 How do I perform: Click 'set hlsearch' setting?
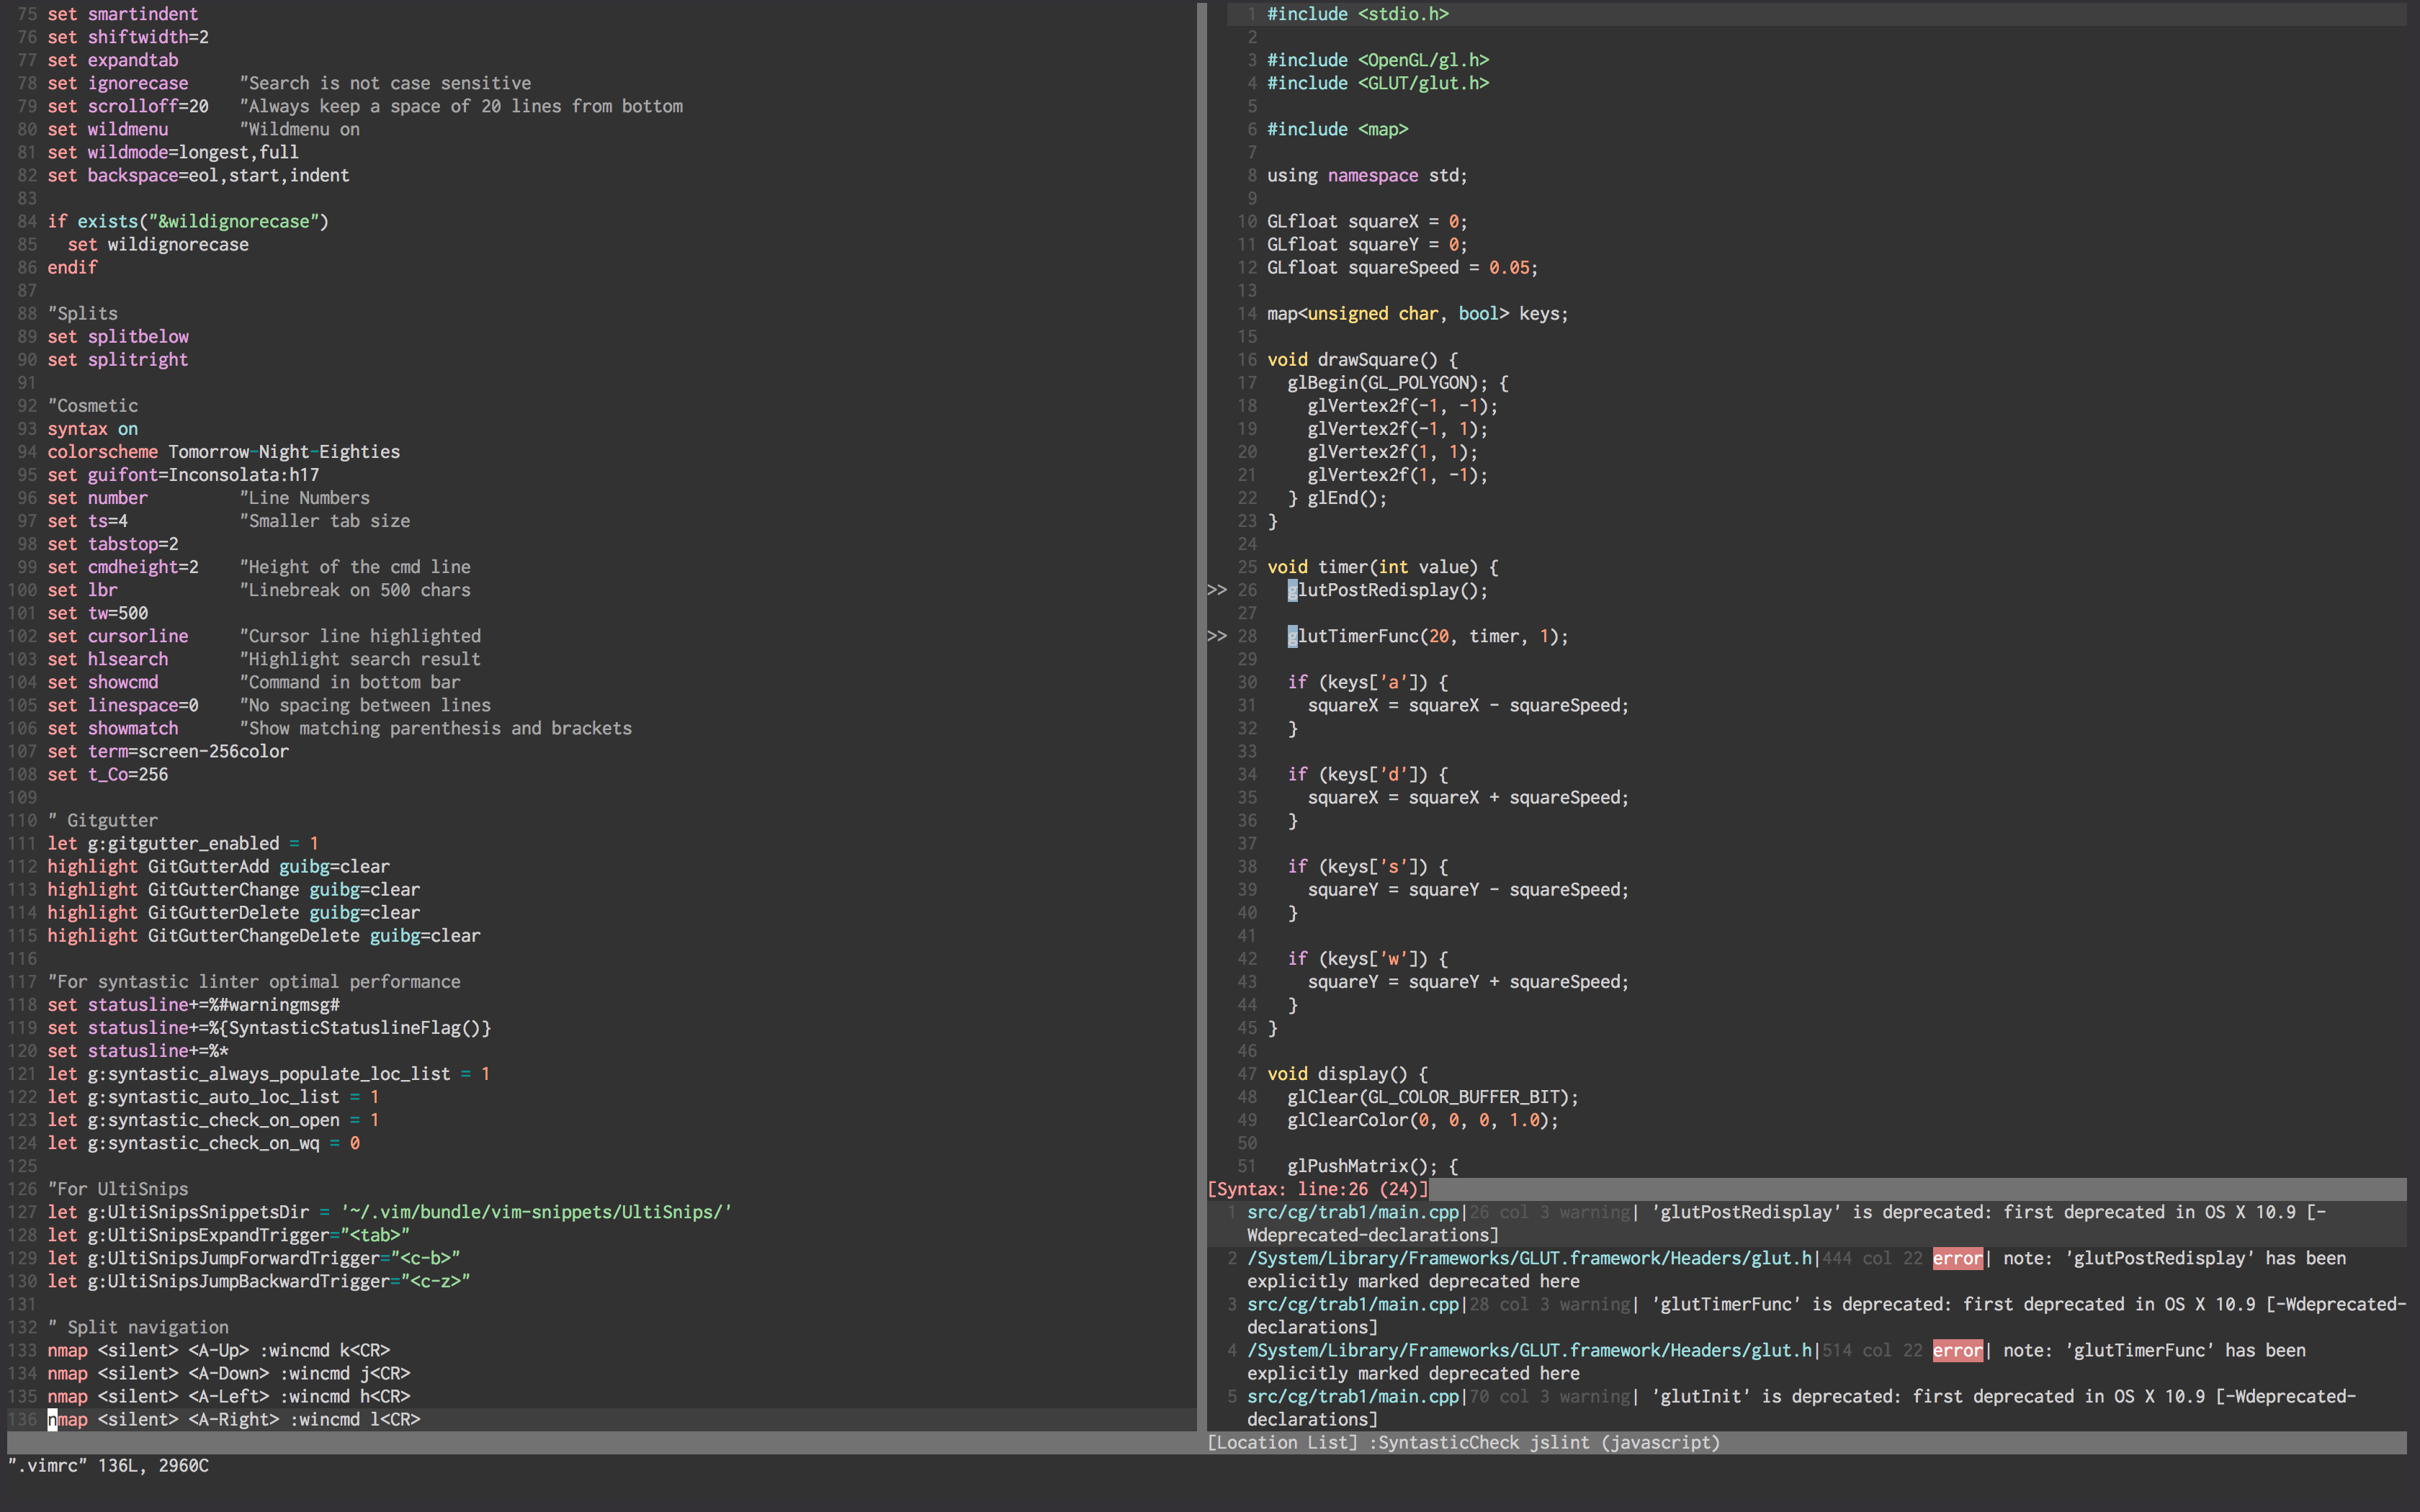tap(108, 659)
